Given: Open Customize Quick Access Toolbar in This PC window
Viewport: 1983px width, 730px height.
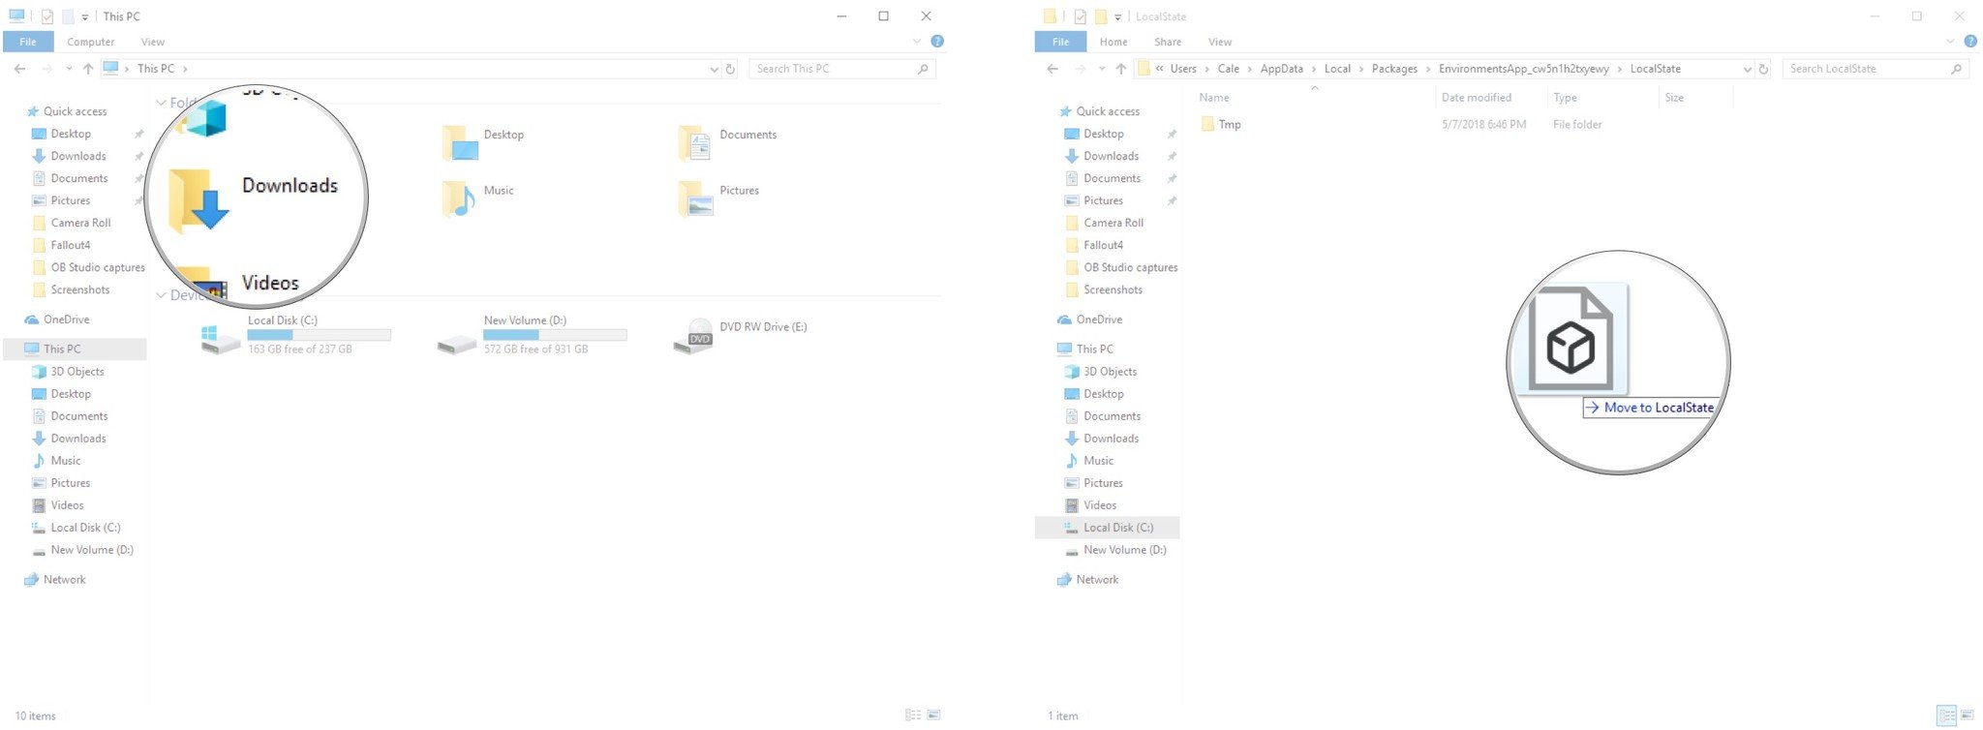Looking at the screenshot, I should pos(85,16).
